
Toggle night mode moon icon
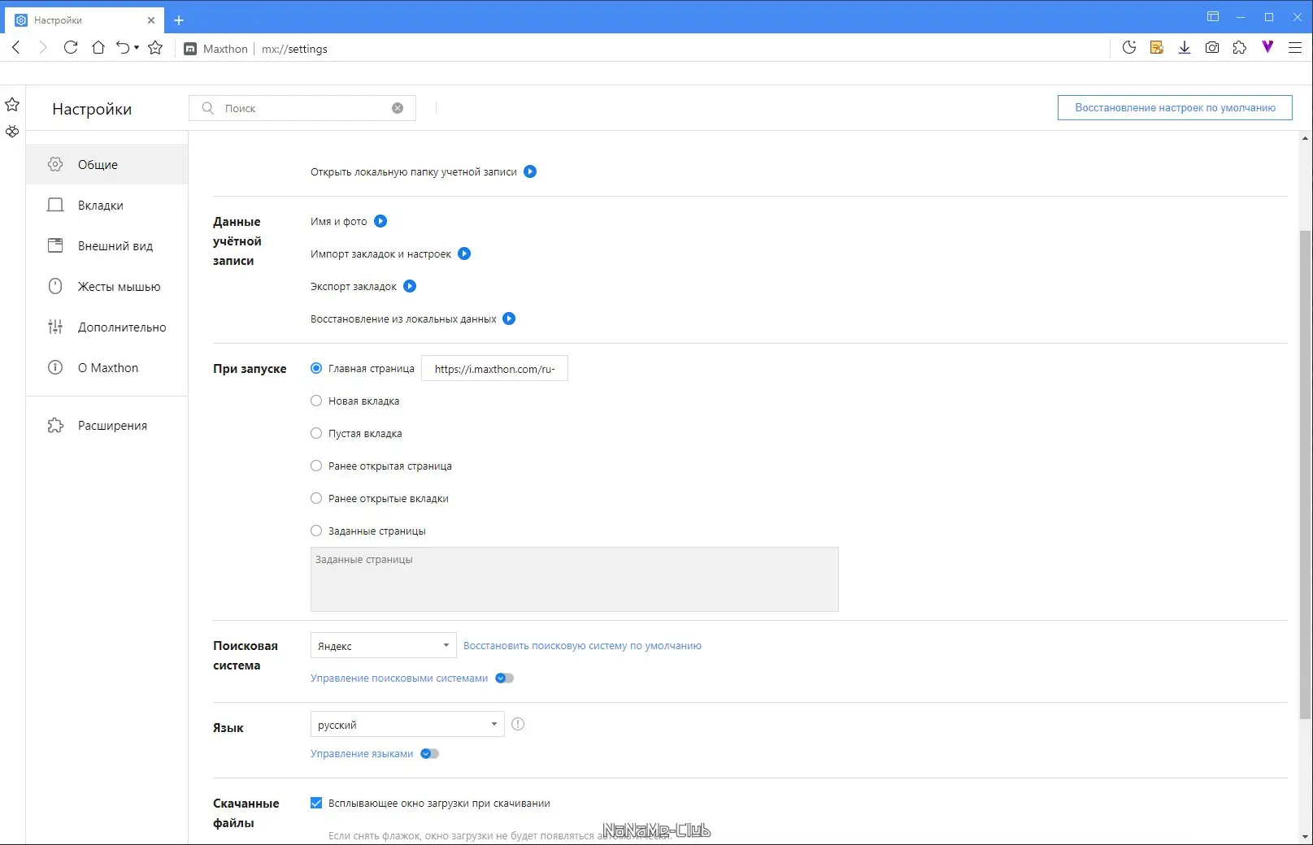coord(1129,48)
